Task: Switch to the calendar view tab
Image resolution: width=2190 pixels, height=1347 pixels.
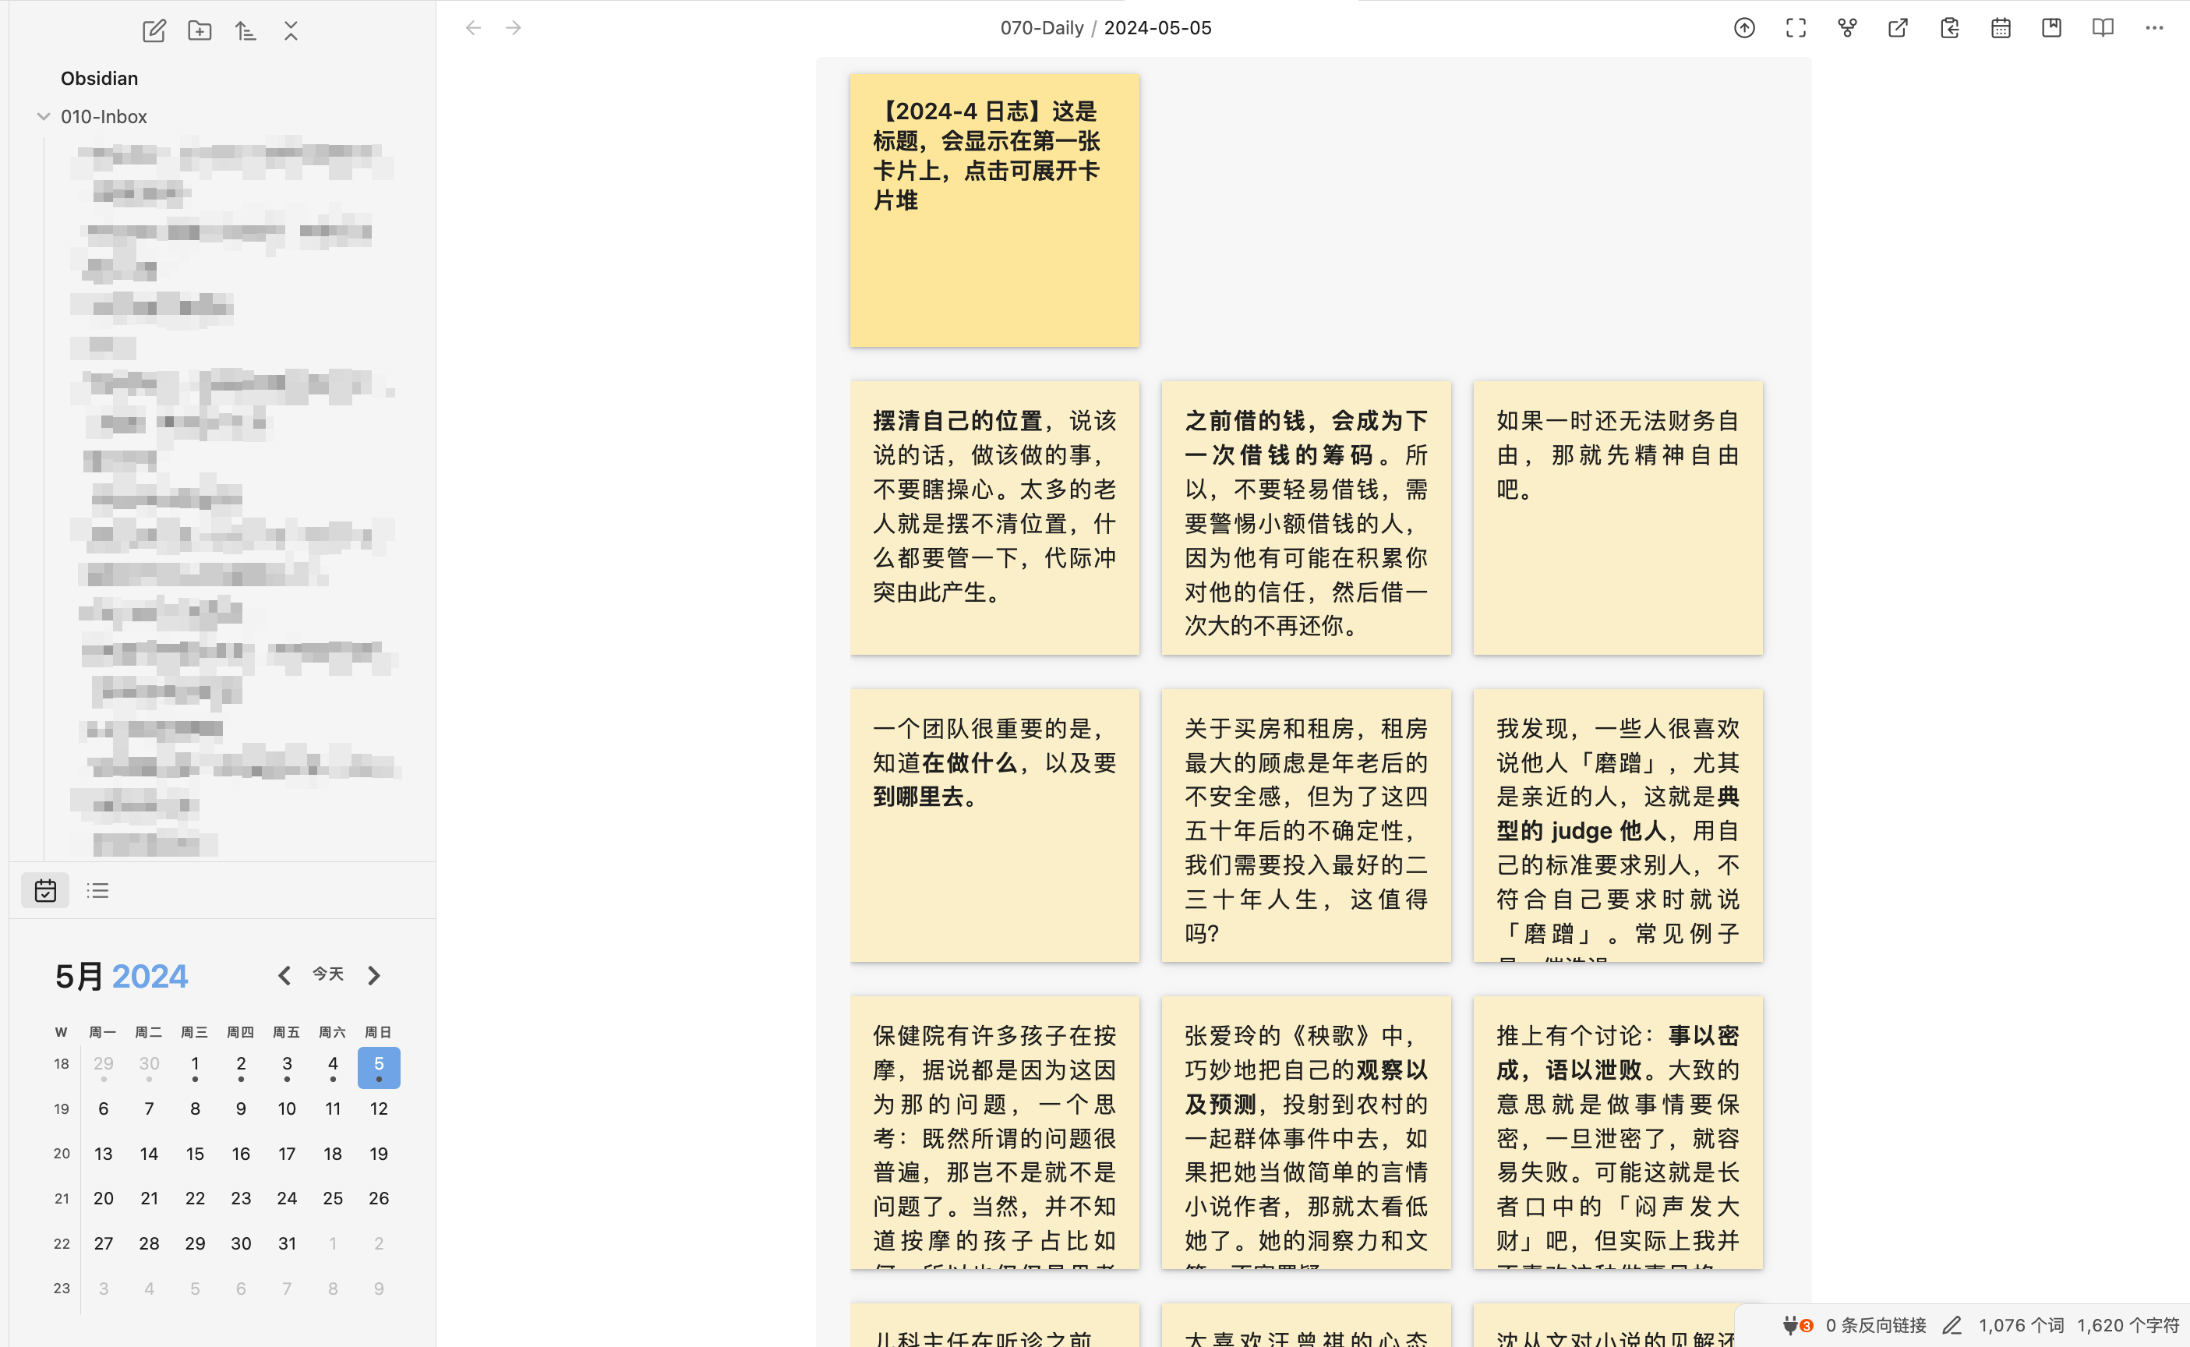Action: (x=45, y=890)
